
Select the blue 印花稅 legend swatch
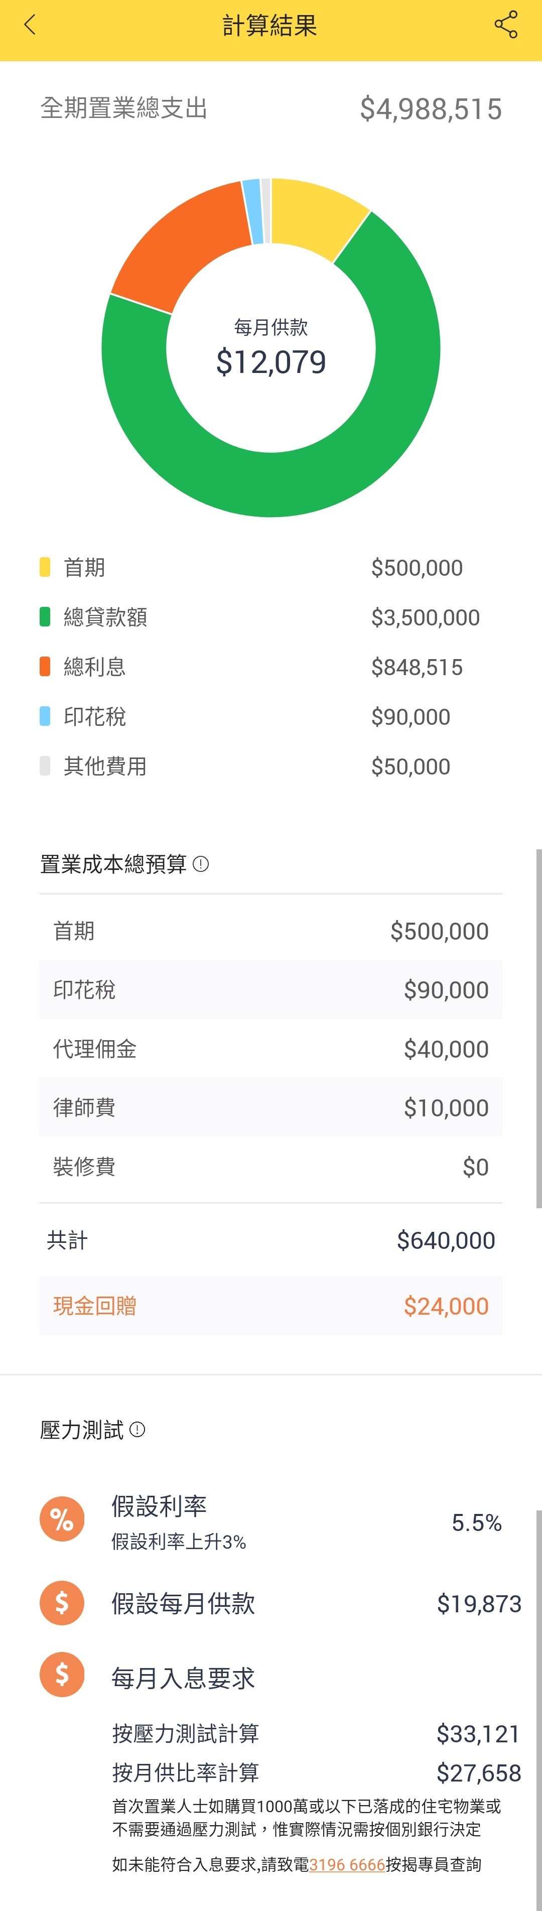tap(45, 717)
